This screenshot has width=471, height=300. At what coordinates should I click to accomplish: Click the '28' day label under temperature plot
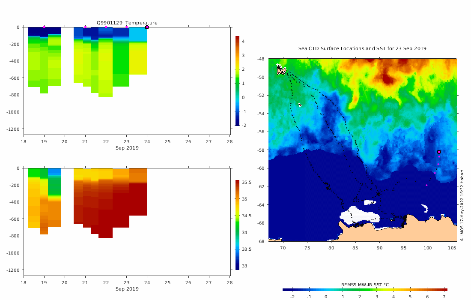coord(230,141)
